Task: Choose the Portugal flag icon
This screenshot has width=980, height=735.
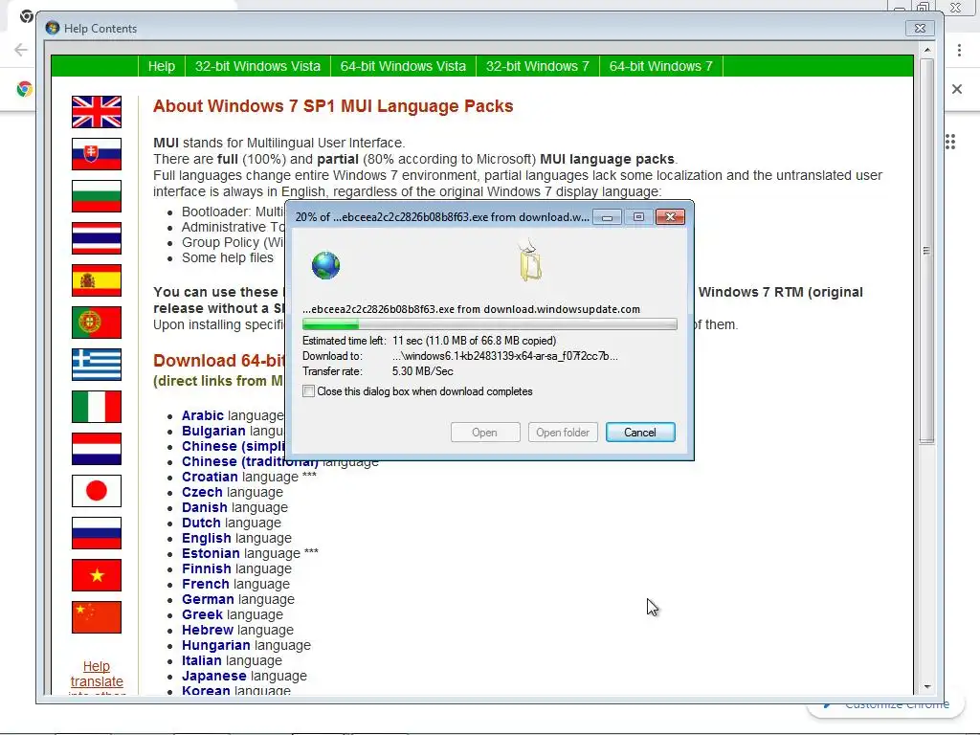Action: tap(97, 323)
